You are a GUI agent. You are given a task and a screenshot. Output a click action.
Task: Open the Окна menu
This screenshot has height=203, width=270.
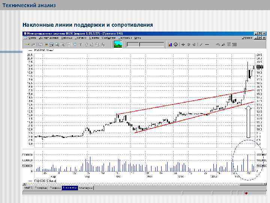pyautogui.click(x=137, y=38)
